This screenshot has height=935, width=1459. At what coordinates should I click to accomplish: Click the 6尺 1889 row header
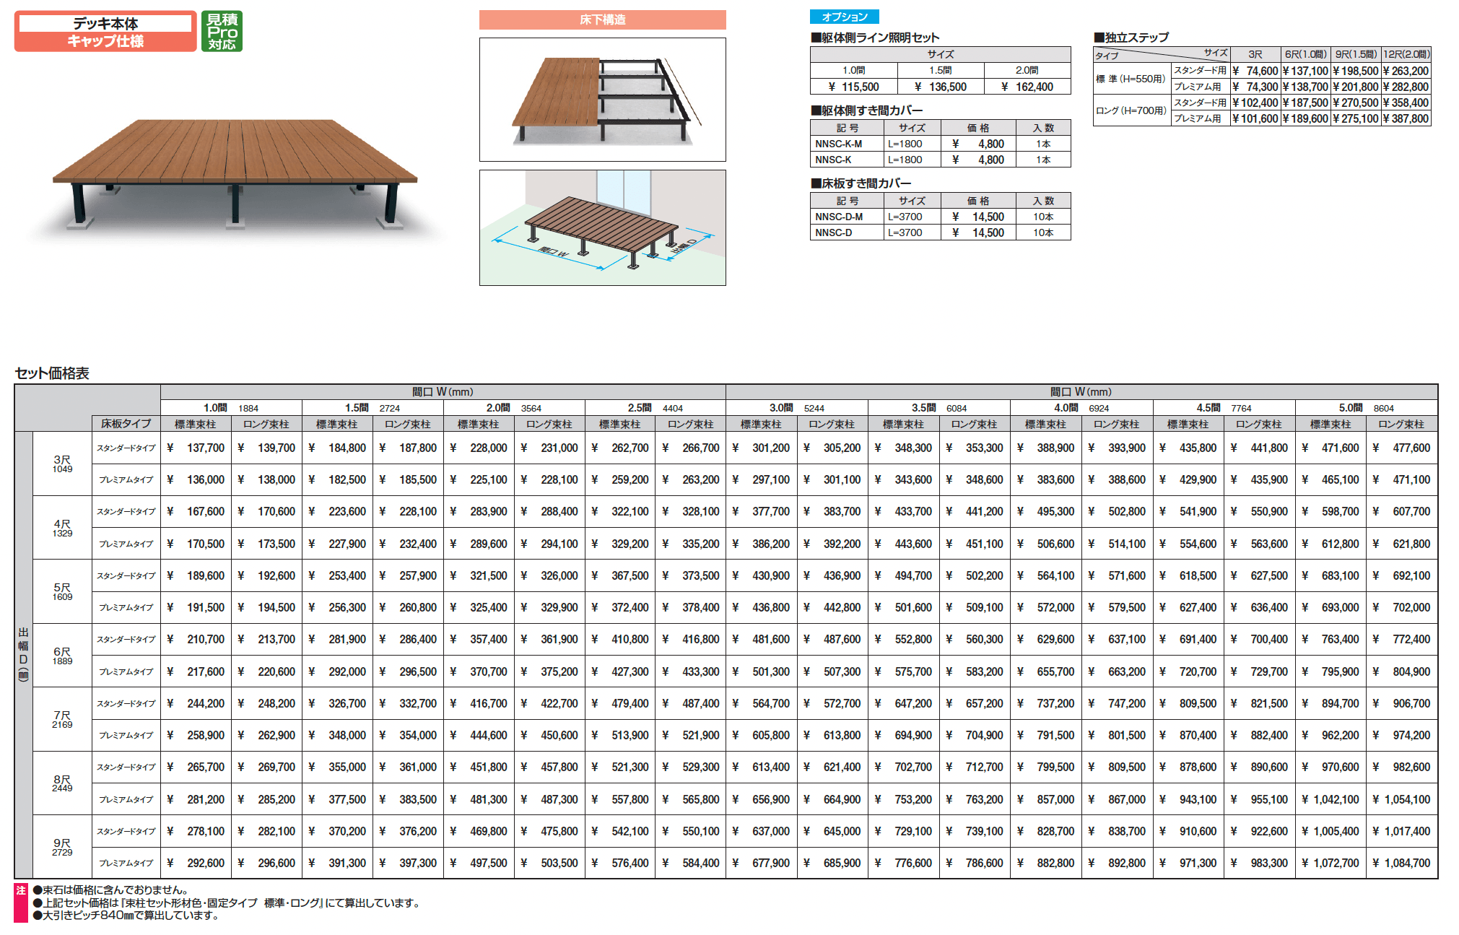point(62,656)
